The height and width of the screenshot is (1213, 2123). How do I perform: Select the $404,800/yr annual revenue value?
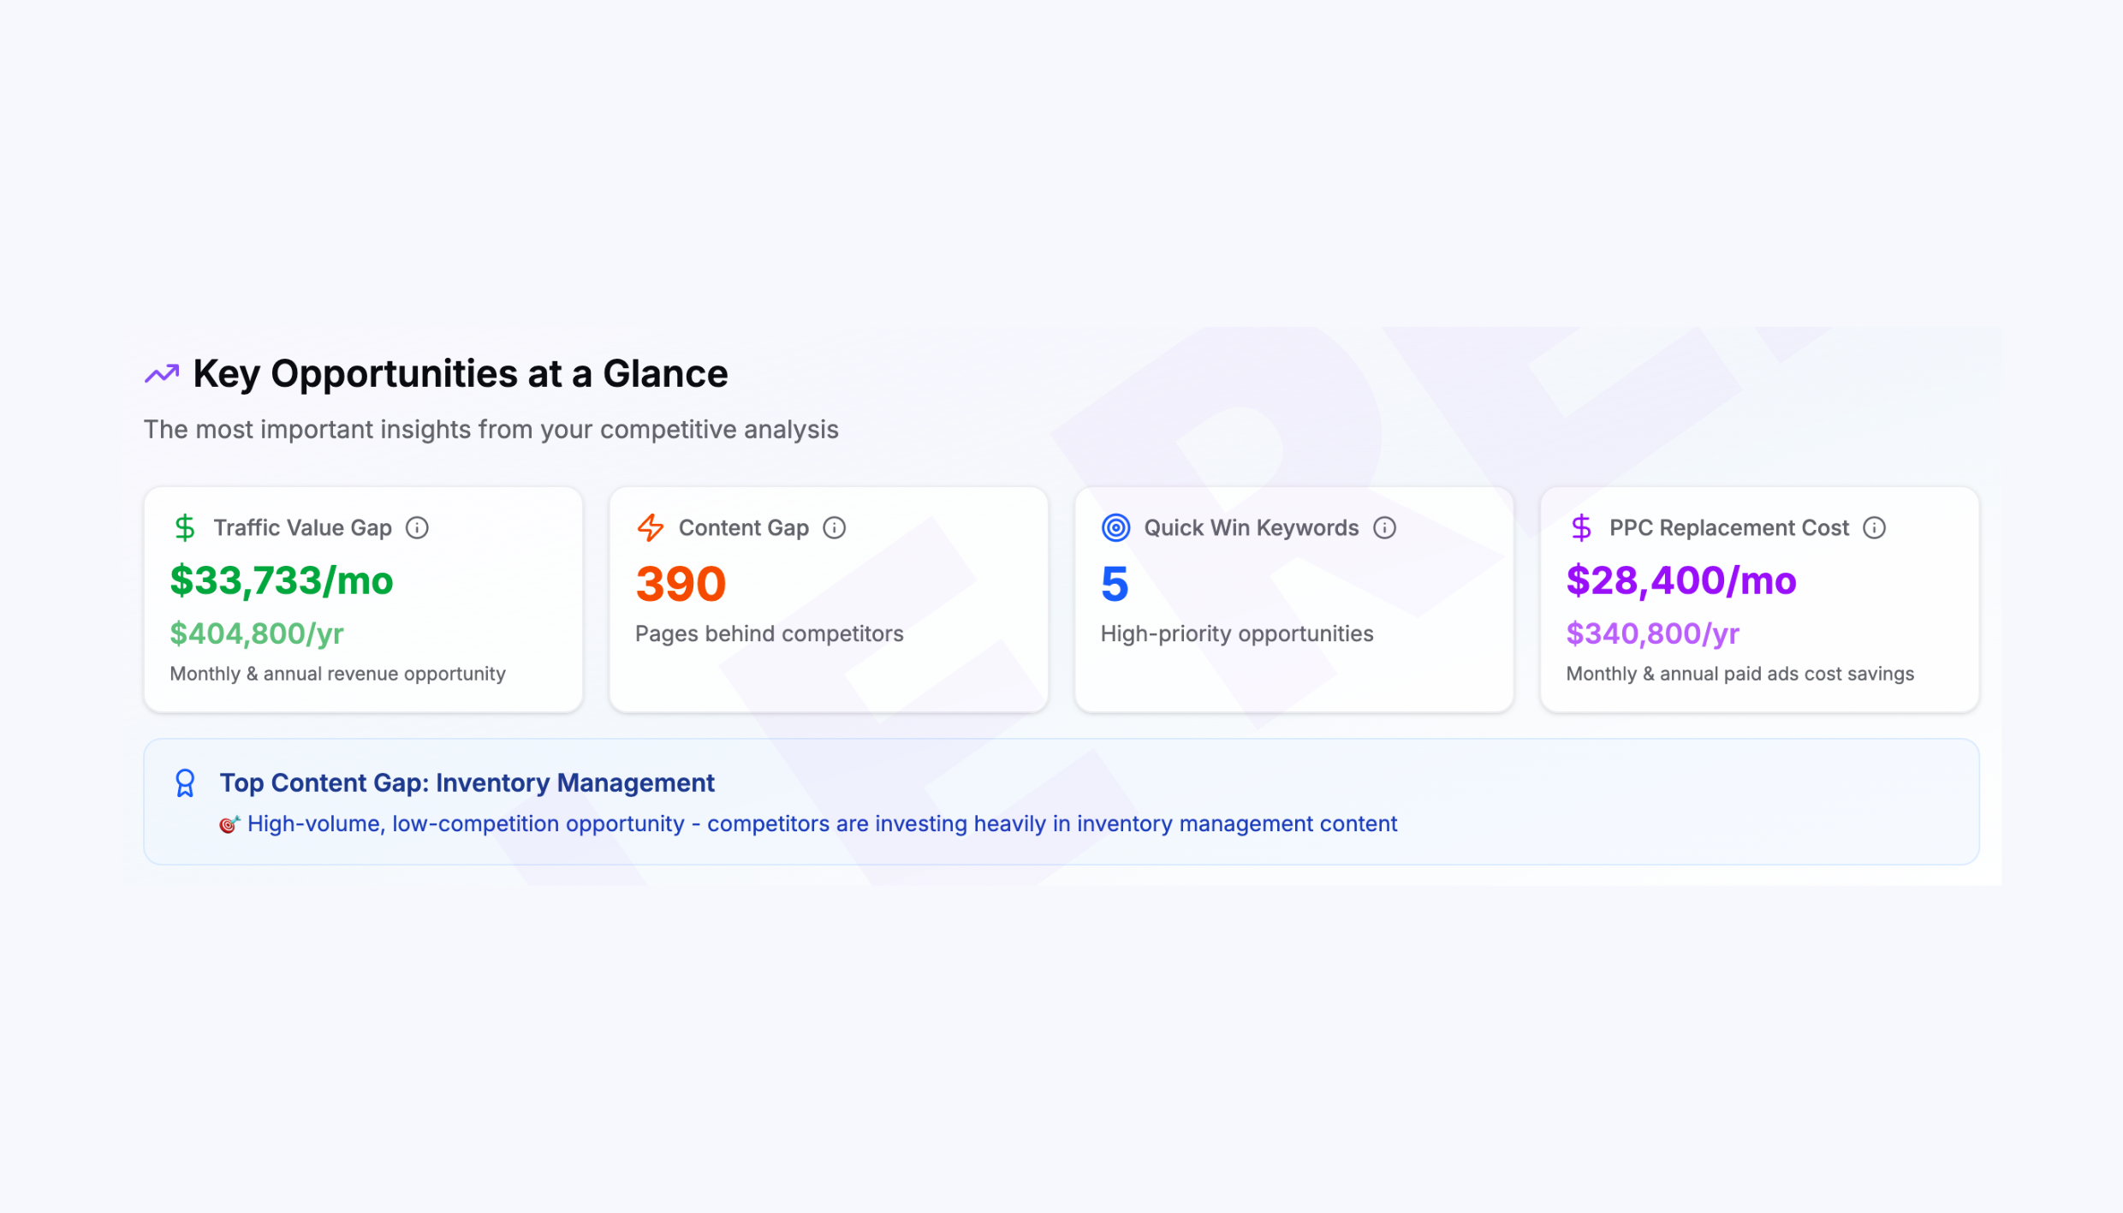point(257,633)
